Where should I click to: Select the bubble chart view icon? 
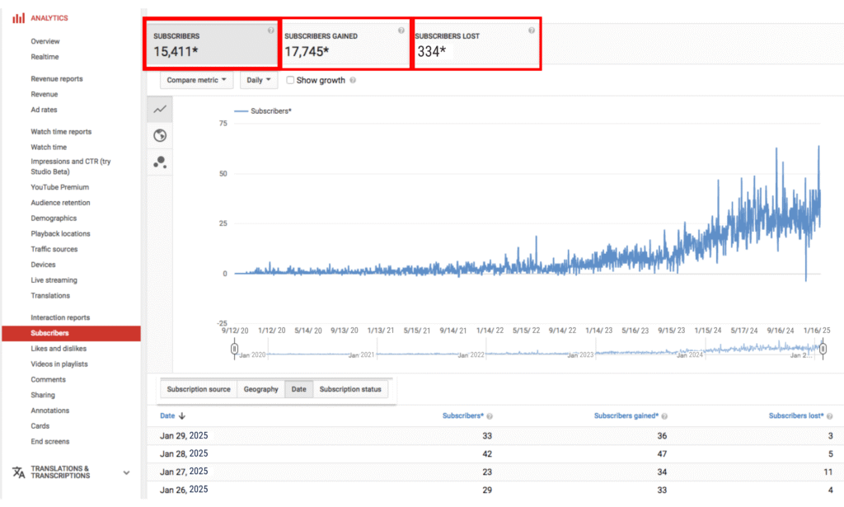(160, 162)
